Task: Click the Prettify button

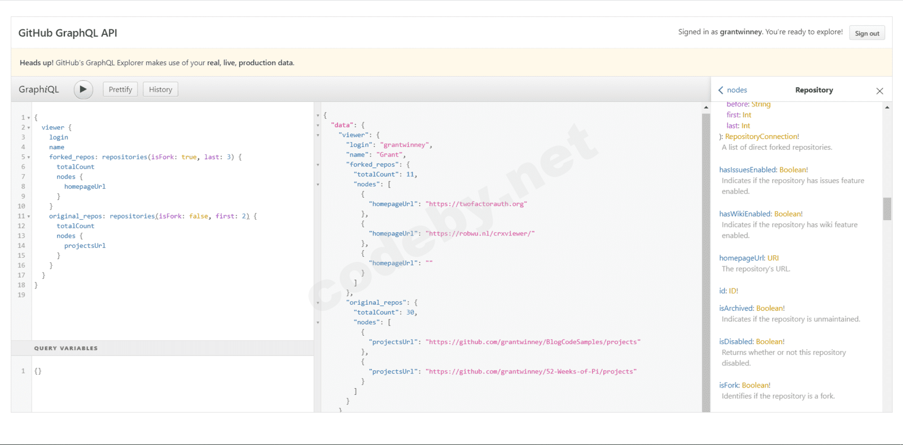Action: click(120, 90)
